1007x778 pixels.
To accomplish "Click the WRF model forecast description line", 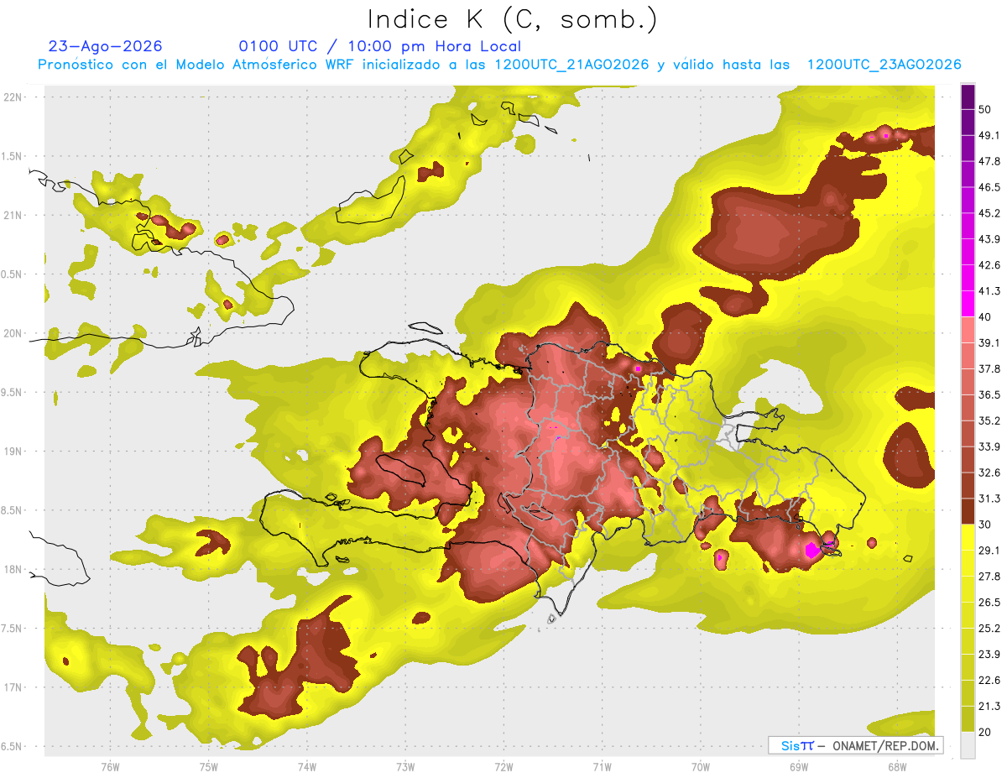I will pos(499,65).
